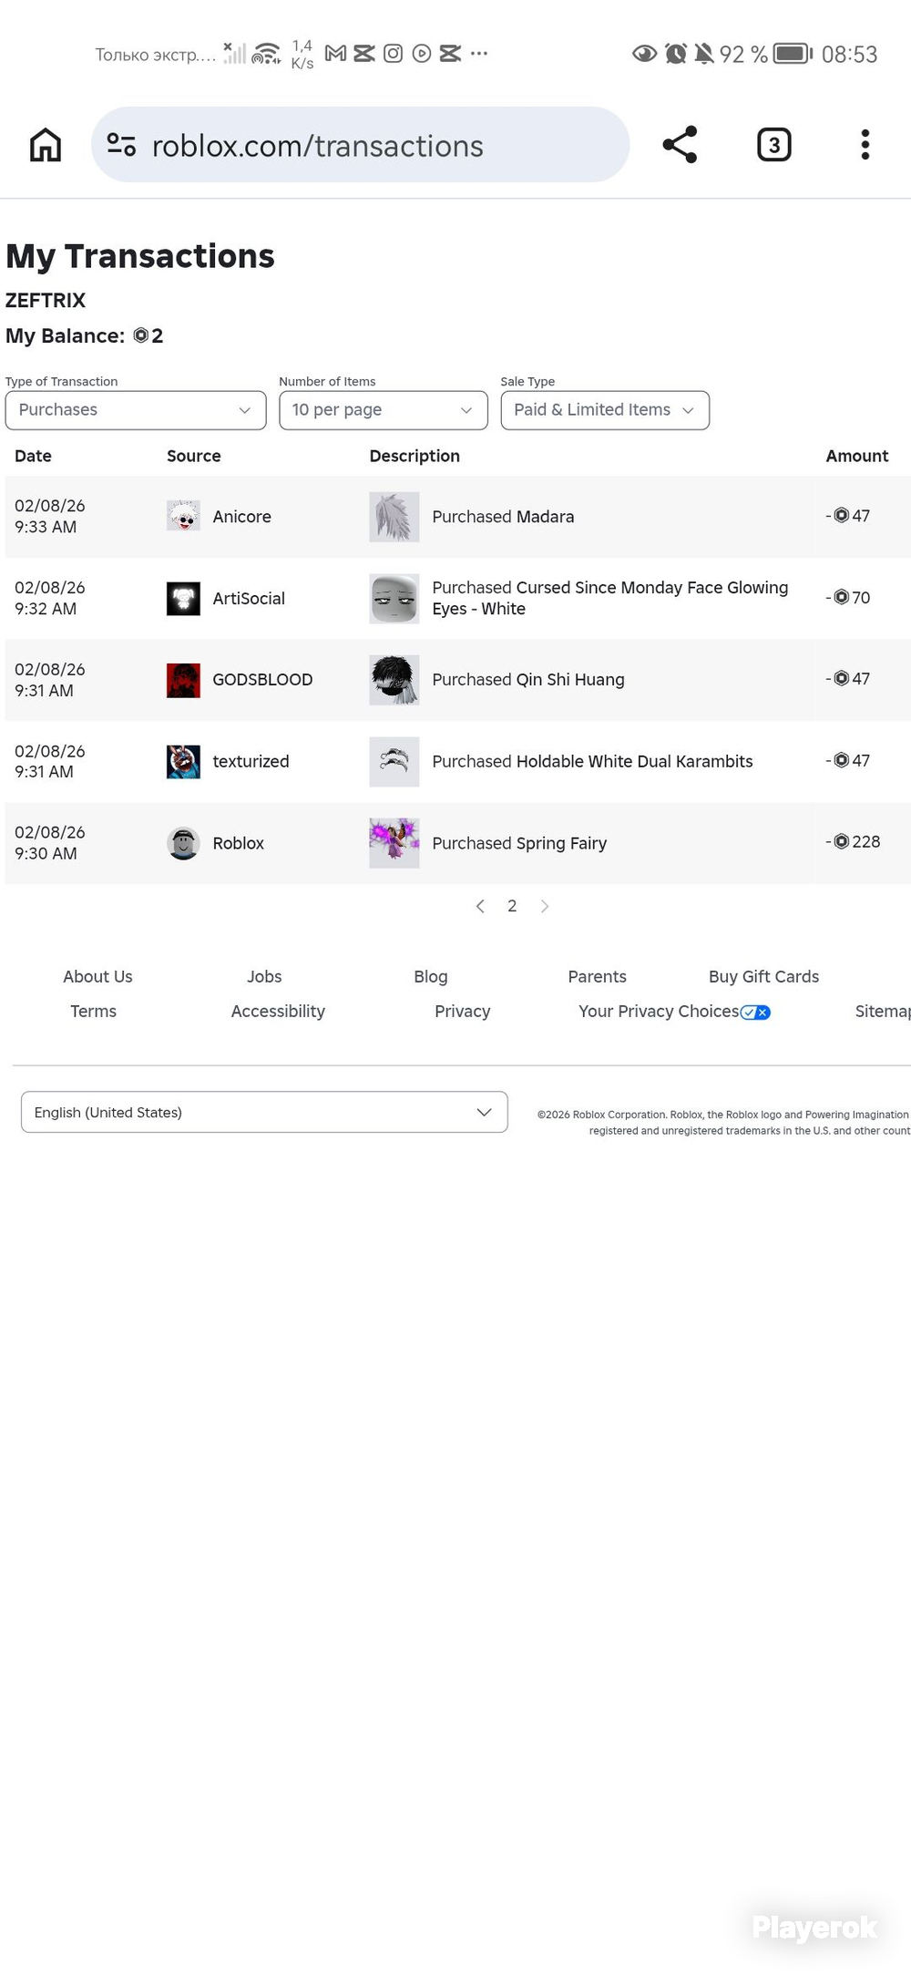The width and height of the screenshot is (911, 1975).
Task: Go to next page of transactions
Action: click(545, 906)
